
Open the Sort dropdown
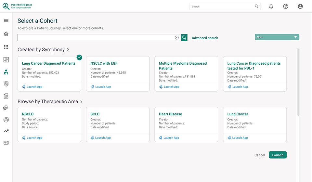coord(277,37)
